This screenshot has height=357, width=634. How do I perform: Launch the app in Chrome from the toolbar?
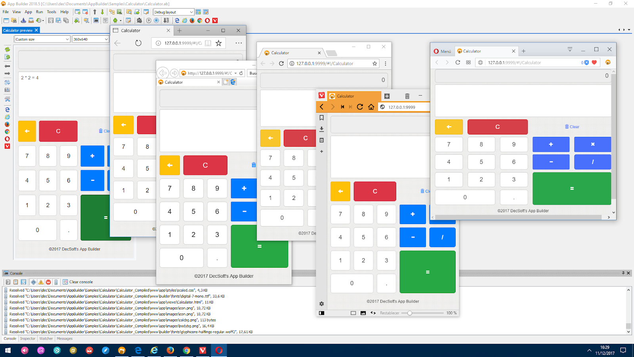199,20
